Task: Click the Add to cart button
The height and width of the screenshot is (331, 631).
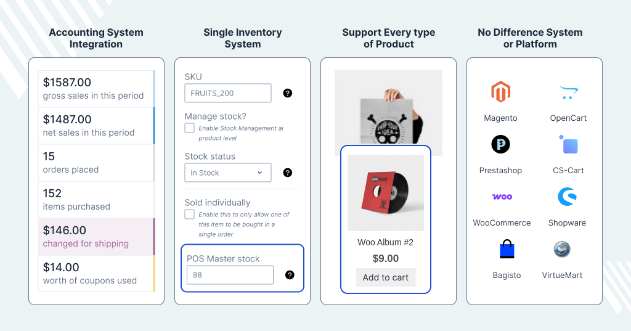Action: 386,277
